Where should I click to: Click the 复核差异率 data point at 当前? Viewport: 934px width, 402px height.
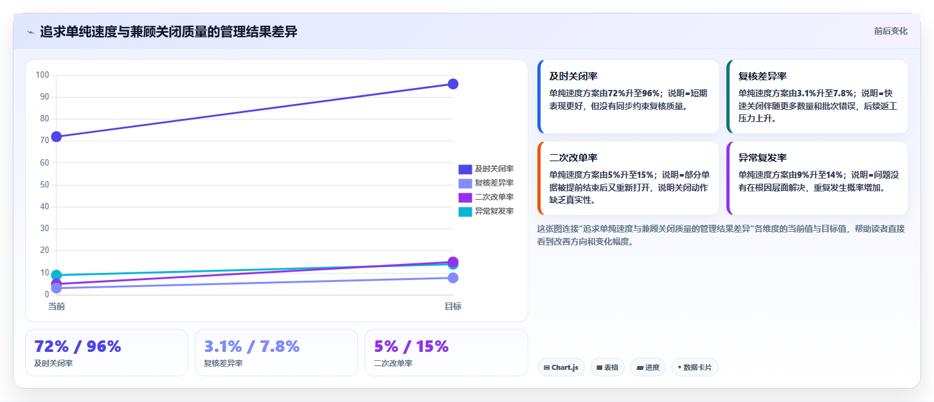coord(57,288)
